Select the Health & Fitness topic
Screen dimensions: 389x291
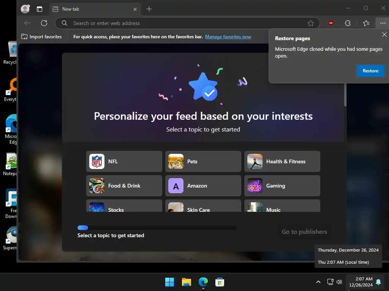coord(282,161)
